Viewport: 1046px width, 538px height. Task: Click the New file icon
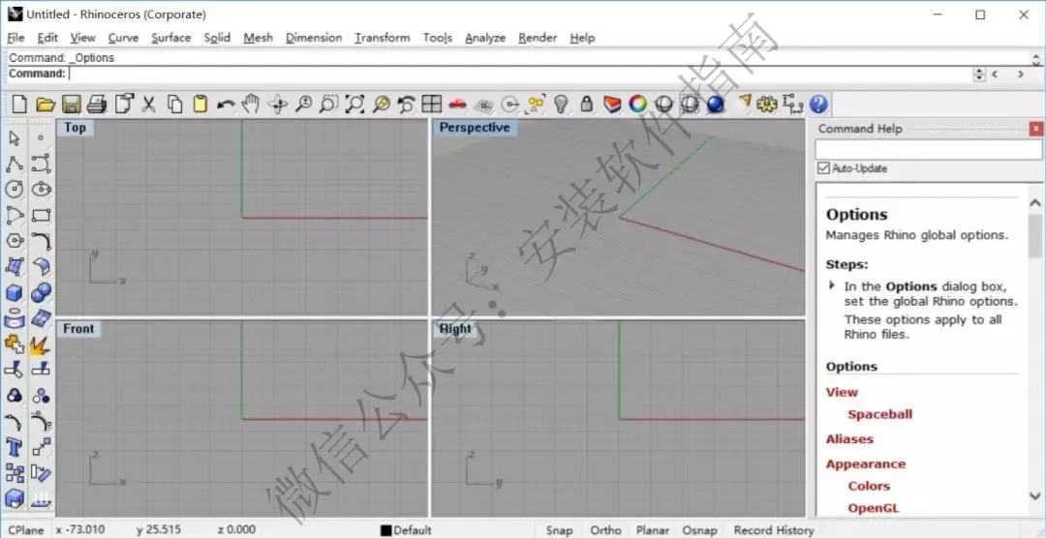19,104
